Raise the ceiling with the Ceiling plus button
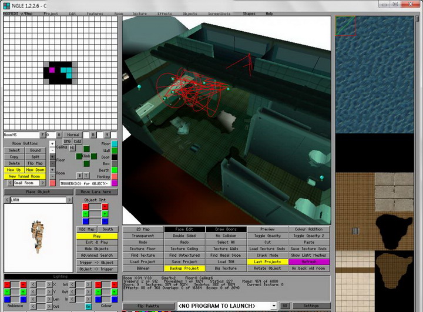Image resolution: width=423 pixels, height=312 pixels. click(x=52, y=143)
